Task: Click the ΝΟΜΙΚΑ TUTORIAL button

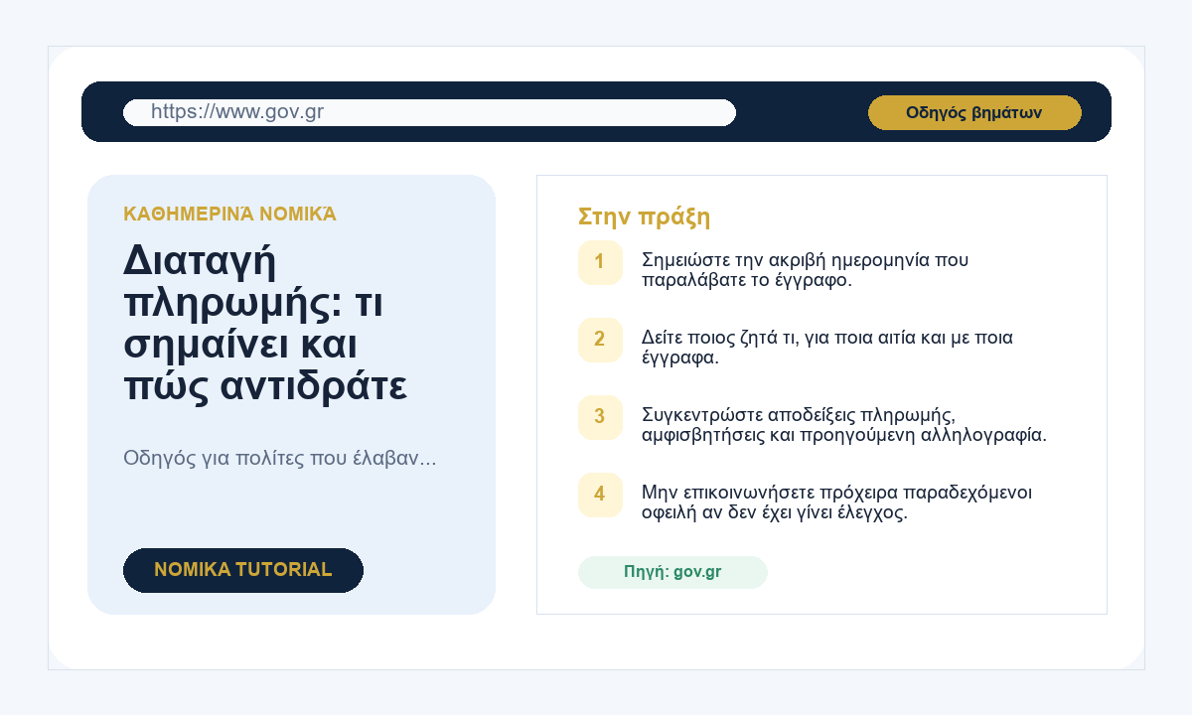Action: click(243, 570)
